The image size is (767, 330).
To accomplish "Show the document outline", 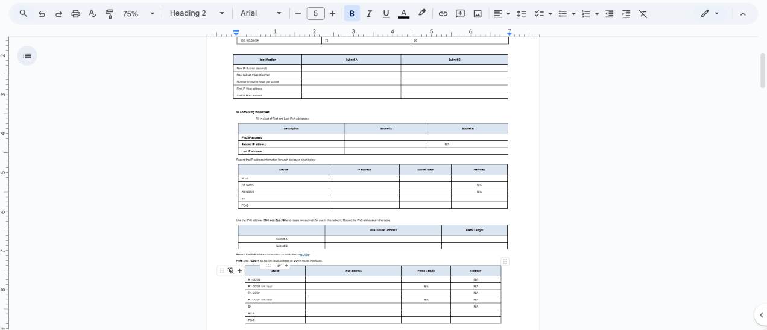I will (27, 55).
